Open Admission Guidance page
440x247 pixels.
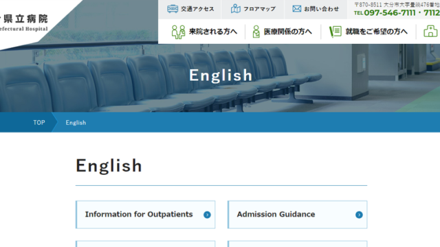pyautogui.click(x=297, y=215)
